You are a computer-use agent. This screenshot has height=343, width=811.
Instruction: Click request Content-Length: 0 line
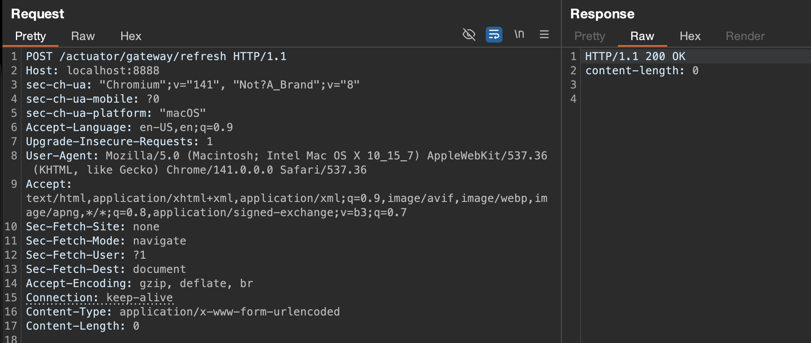pos(82,326)
